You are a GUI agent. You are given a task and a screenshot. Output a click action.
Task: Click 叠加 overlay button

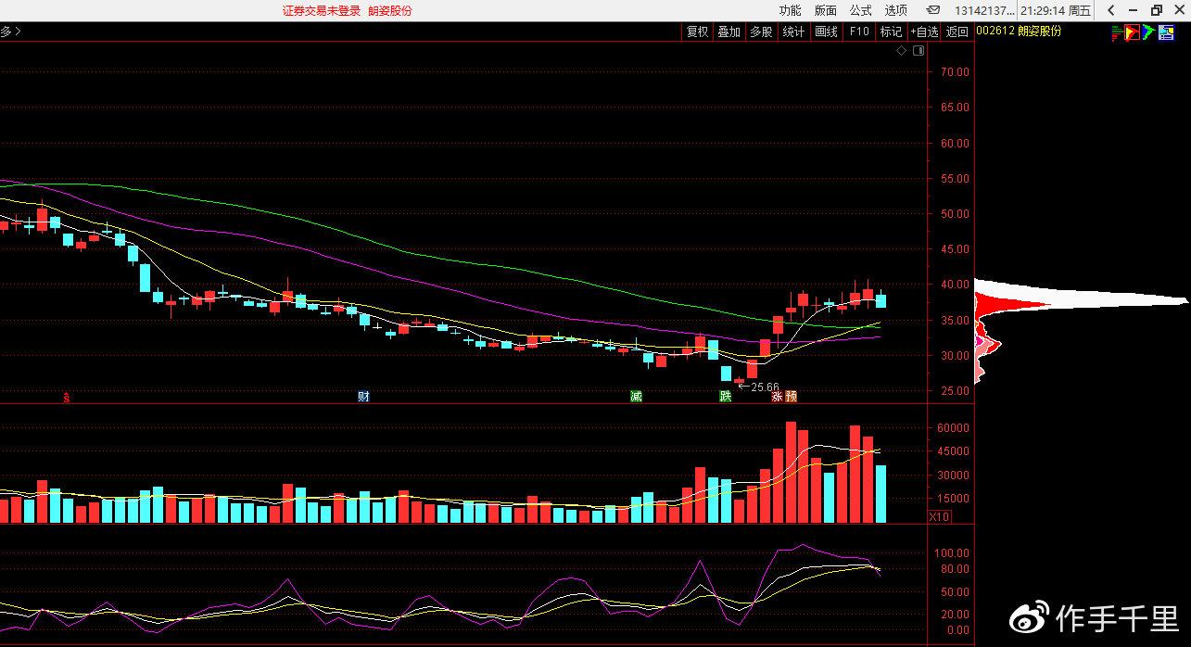(729, 32)
